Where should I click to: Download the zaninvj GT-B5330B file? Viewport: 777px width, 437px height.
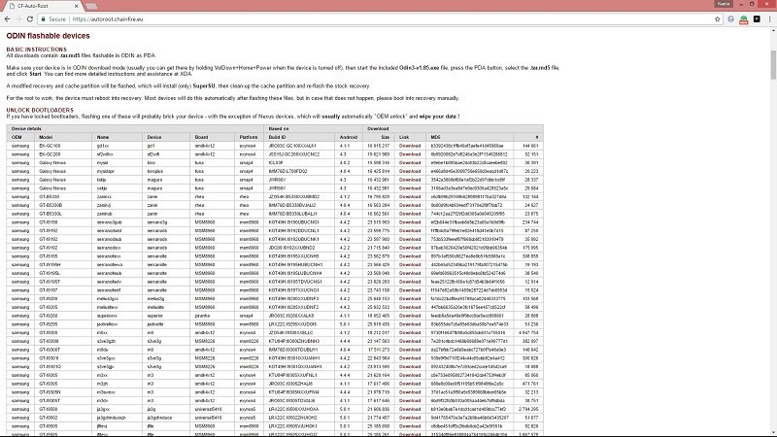click(410, 205)
